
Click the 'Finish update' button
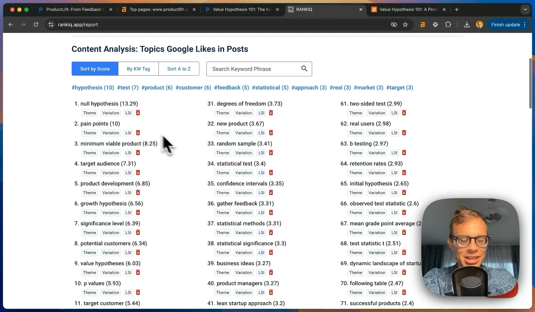click(506, 25)
